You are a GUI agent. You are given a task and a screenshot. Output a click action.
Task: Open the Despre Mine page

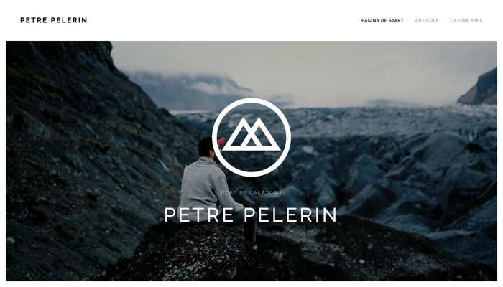point(466,20)
